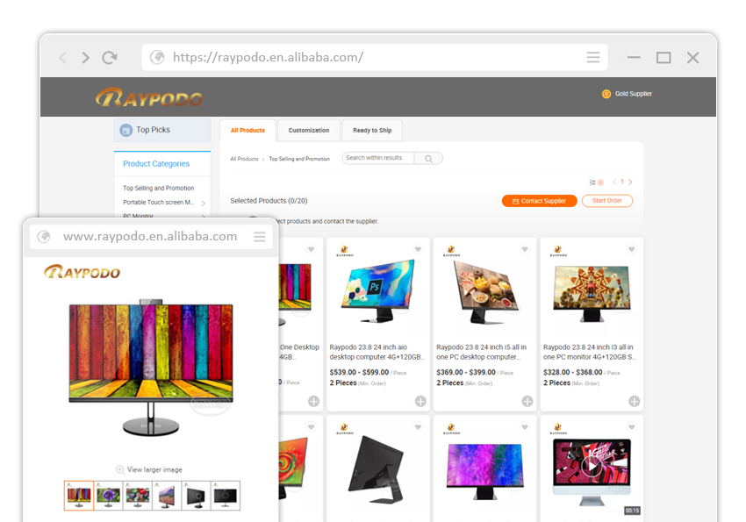Go to previous results page arrow
Viewport: 746px width, 522px height.
pyautogui.click(x=614, y=182)
